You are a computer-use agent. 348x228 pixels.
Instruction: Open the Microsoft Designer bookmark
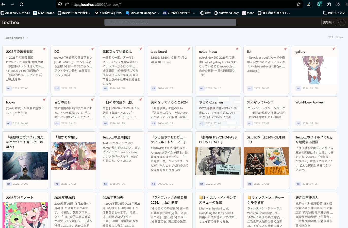pos(142,13)
